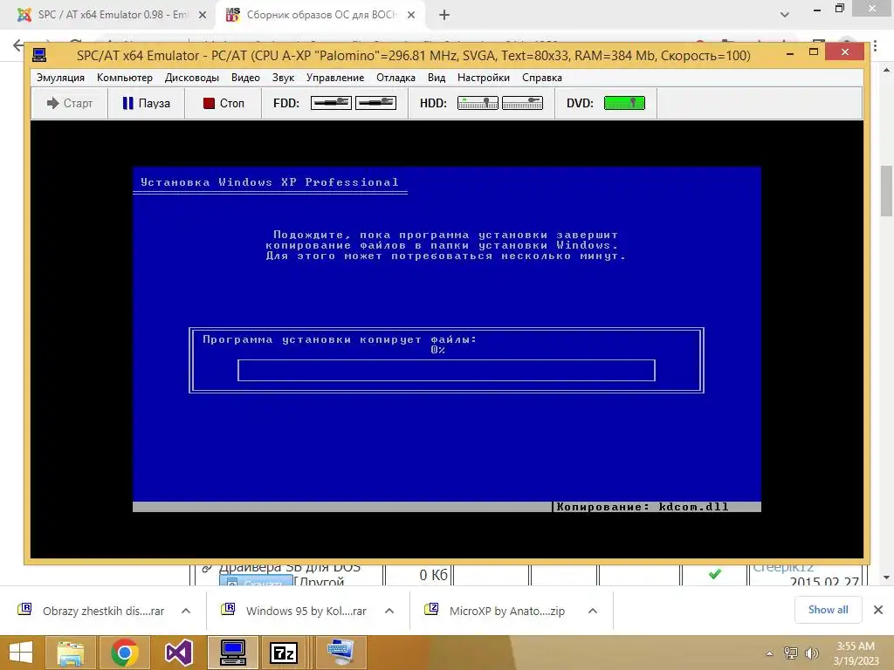Click Show all downloads button
The height and width of the screenshot is (670, 894).
828,610
